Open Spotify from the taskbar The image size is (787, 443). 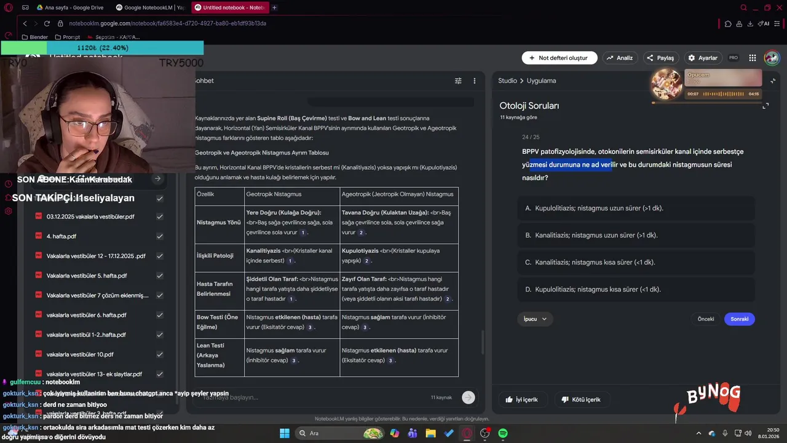point(503,433)
